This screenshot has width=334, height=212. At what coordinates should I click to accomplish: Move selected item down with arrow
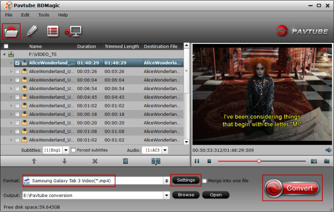[64, 161]
